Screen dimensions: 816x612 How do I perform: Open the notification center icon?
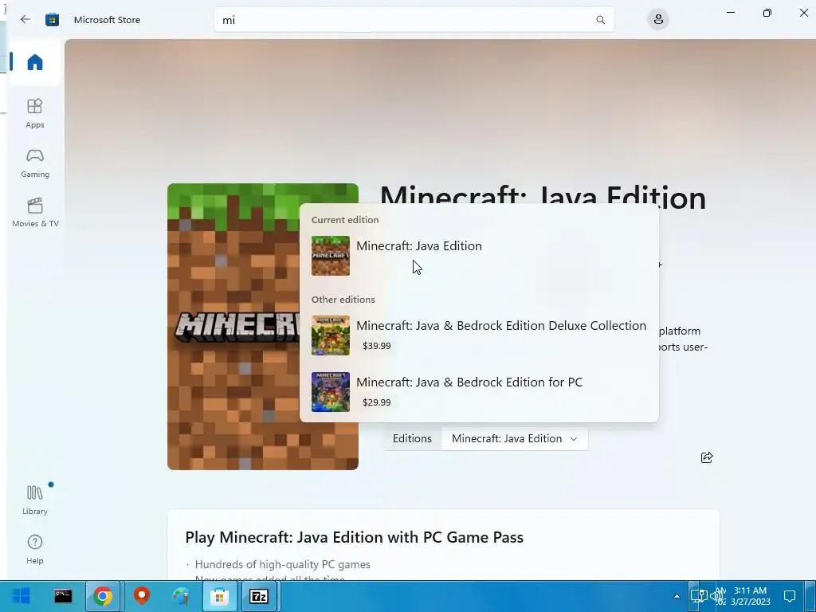click(x=790, y=596)
